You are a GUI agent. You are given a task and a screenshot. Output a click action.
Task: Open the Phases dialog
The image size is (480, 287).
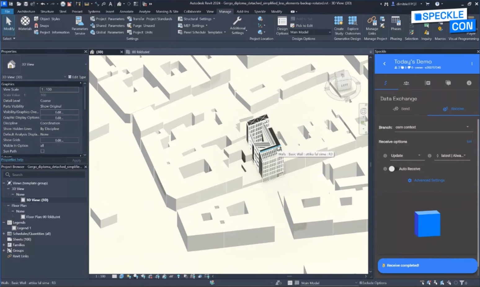[x=396, y=24]
